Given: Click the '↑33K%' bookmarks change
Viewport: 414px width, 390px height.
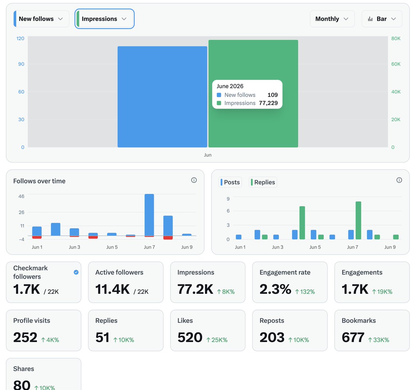Looking at the screenshot, I should coord(378,340).
